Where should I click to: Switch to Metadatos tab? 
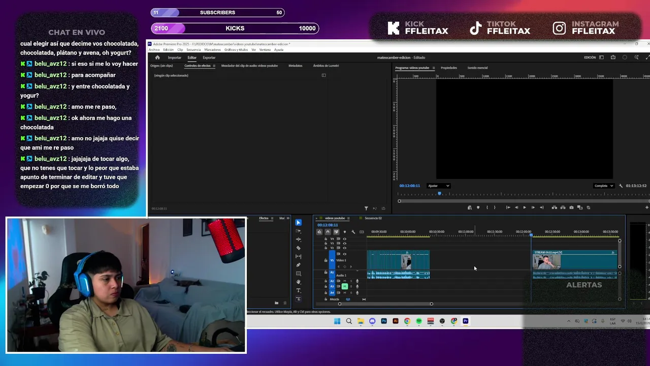click(295, 66)
